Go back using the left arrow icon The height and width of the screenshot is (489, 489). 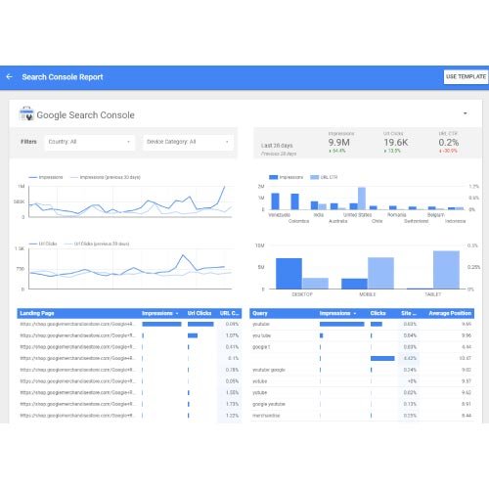click(9, 77)
